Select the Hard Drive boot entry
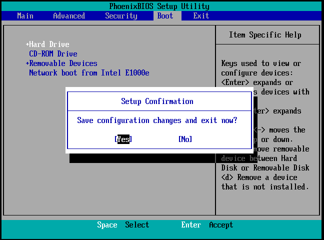The image size is (324, 240). click(49, 44)
